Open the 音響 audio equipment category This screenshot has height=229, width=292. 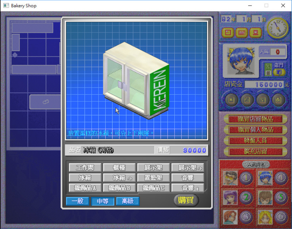(187, 178)
